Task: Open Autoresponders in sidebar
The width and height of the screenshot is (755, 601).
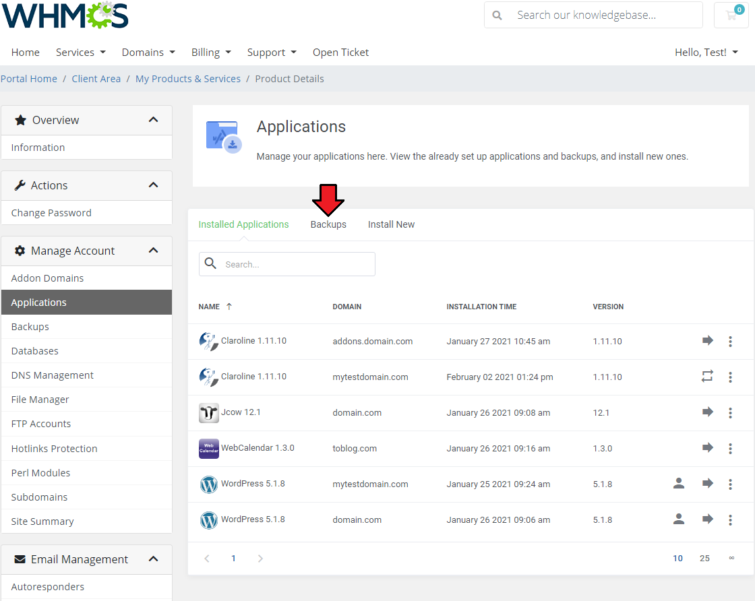Action: [x=87, y=587]
